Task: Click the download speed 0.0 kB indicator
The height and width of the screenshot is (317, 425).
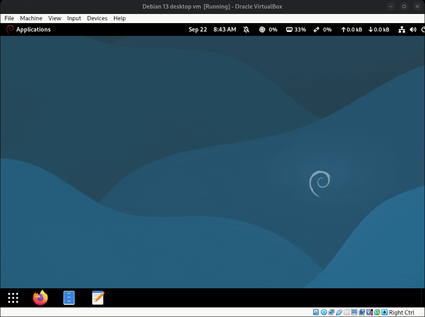Action: coord(379,30)
